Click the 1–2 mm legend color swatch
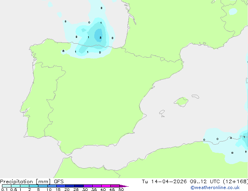The image size is (248, 191). tap(25, 186)
